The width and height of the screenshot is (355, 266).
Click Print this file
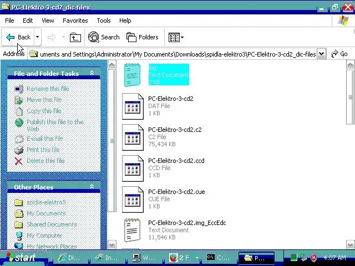pos(43,150)
